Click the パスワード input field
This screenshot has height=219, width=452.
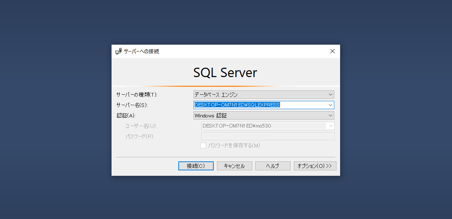268,136
